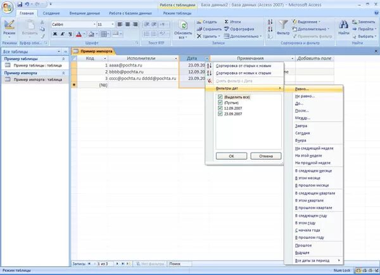Open Выбрать dropdown
The image size is (380, 275).
coord(364,36)
